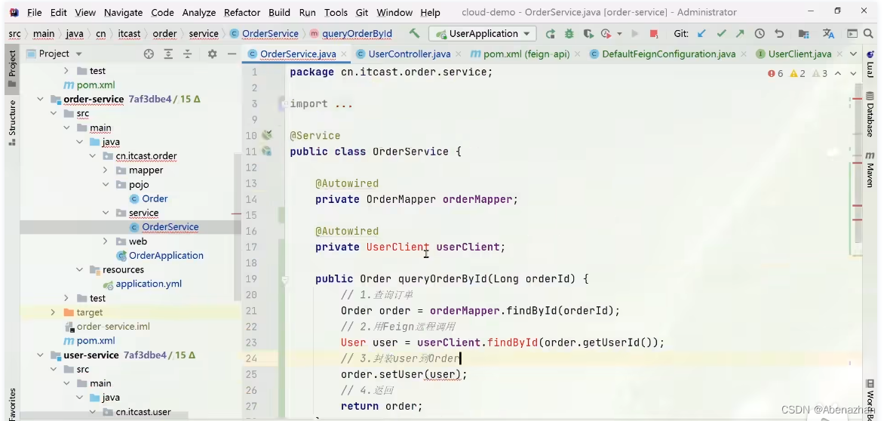Collapse the user-service module
Screen dimensions: 887x421
point(40,355)
